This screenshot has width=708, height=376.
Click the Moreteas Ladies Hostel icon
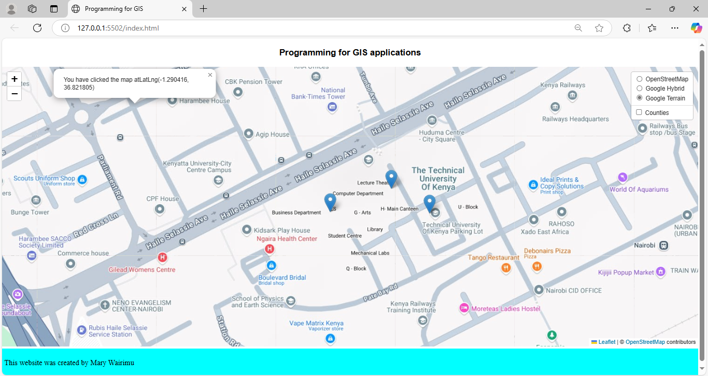(x=464, y=308)
